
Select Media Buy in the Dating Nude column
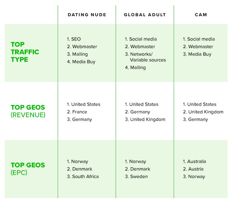point(84,62)
